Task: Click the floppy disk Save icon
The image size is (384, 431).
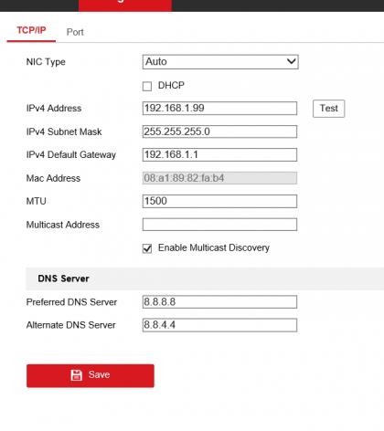Action: coord(76,375)
